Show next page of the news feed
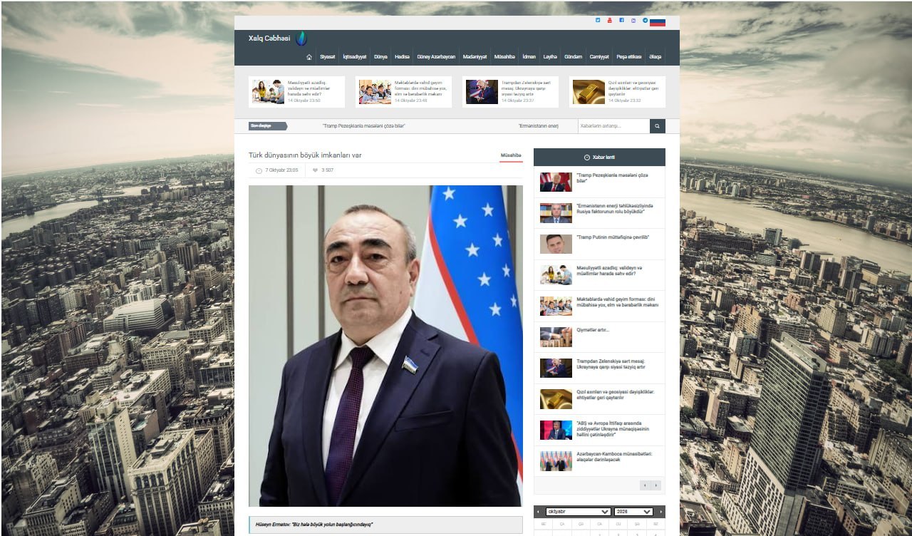Screen dimensions: 912x536 656,485
